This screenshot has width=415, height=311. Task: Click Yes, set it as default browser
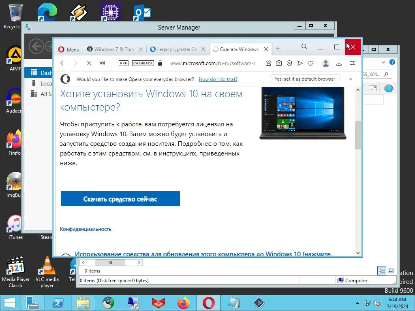[x=305, y=79]
